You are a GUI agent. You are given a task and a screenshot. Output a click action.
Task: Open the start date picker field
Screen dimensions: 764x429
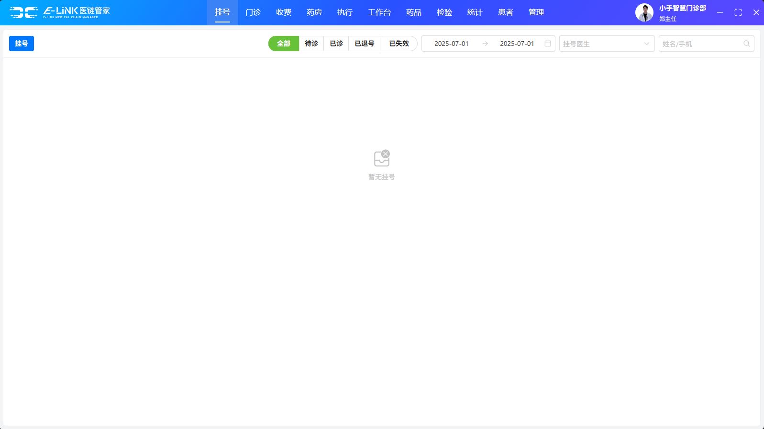pos(451,44)
